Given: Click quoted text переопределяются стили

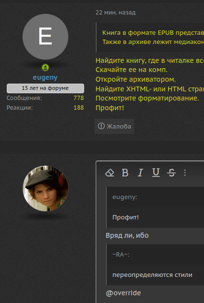Looking at the screenshot, I should (152, 275).
